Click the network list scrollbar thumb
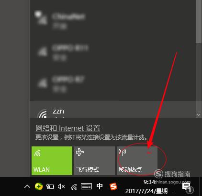The height and width of the screenshot is (196, 202). click(x=199, y=21)
